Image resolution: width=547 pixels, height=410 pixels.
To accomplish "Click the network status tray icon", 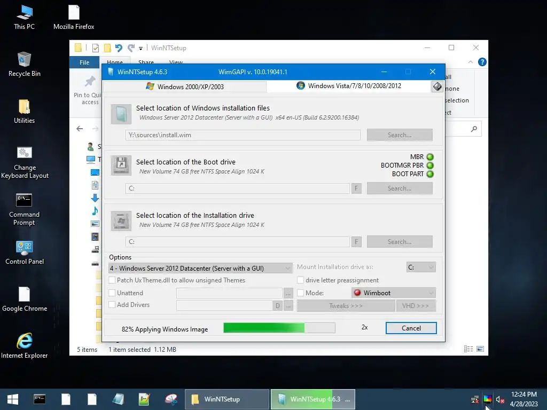I will coord(475,399).
